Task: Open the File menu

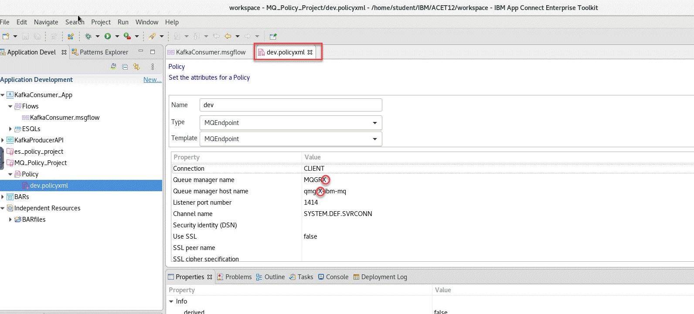Action: 5,22
